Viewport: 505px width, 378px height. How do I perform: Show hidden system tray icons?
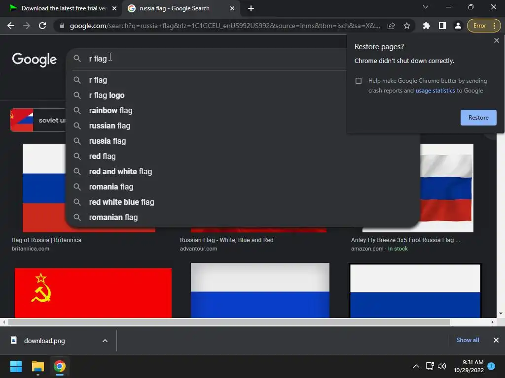pos(416,366)
